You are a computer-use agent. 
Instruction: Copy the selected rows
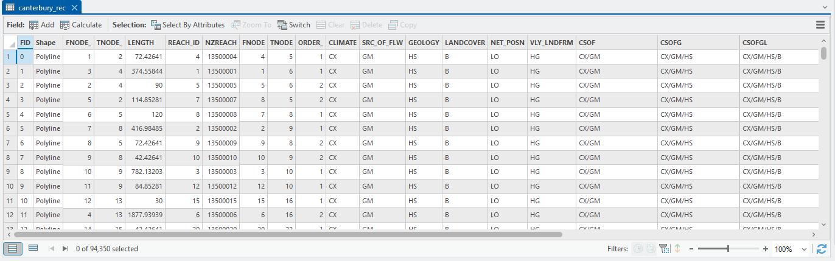point(402,25)
